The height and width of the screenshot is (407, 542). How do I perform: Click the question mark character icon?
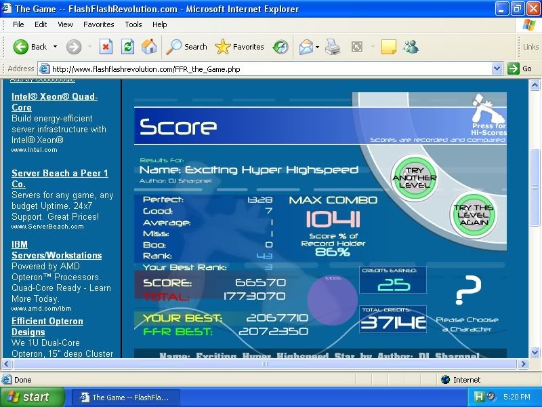467,290
